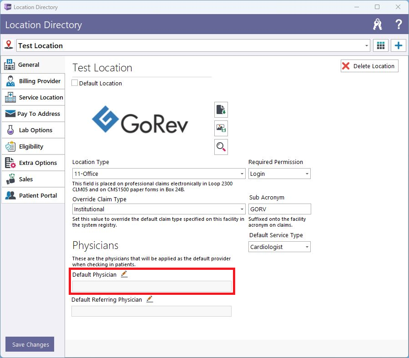Select the Sales tab

point(33,179)
